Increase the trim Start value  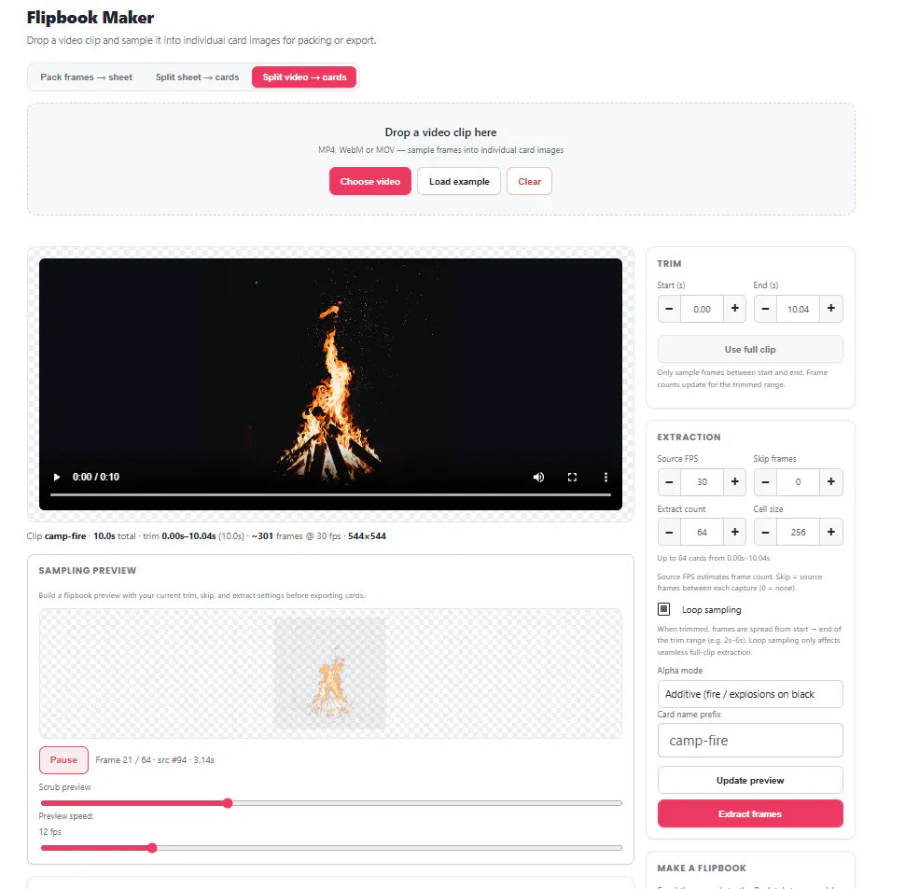(x=735, y=309)
